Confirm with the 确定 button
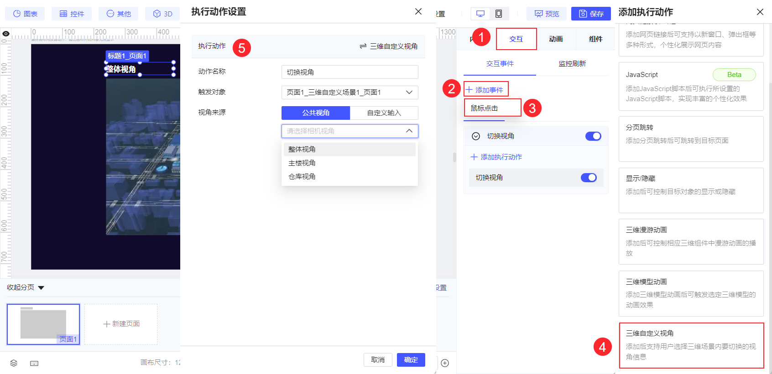 coord(411,359)
